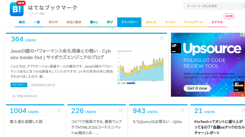Screen dimensions: 245x137
Task: Open the 1004 USERS count
Action: pyautogui.click(x=24, y=111)
